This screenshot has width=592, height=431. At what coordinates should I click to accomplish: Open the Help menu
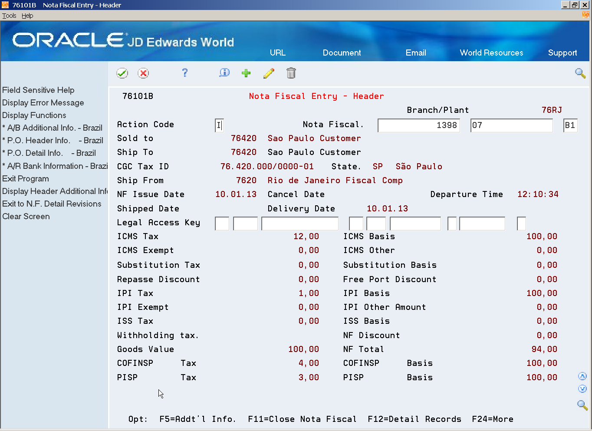[x=27, y=16]
